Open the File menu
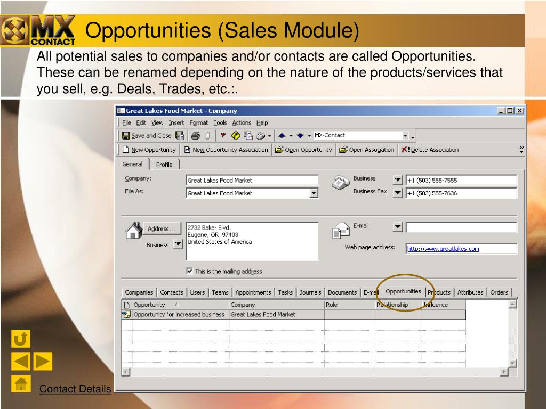This screenshot has width=546, height=409. tap(126, 123)
